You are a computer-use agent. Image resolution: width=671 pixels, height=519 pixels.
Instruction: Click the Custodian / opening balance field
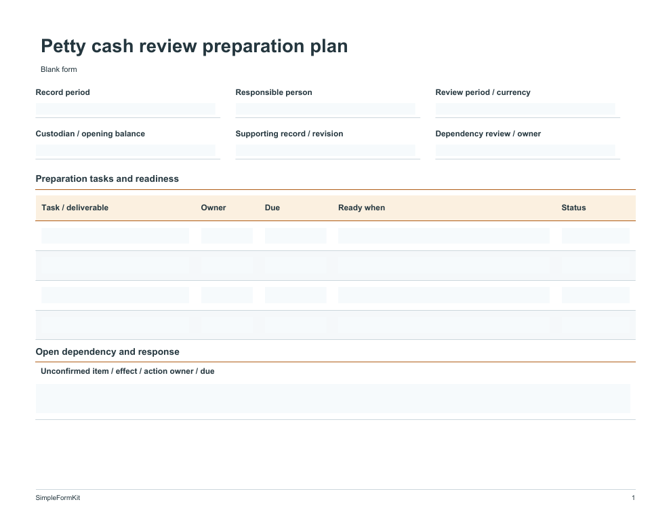125,151
